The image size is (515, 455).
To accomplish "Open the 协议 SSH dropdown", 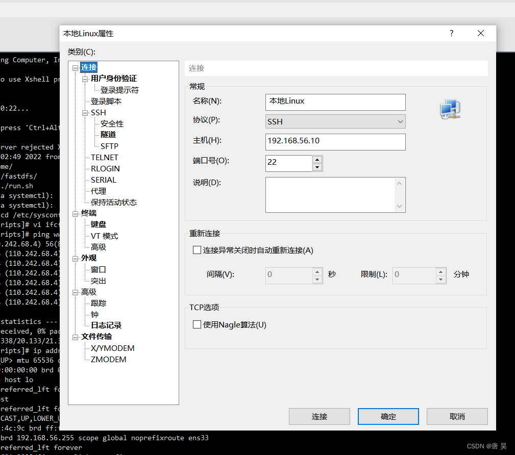I will (x=335, y=121).
